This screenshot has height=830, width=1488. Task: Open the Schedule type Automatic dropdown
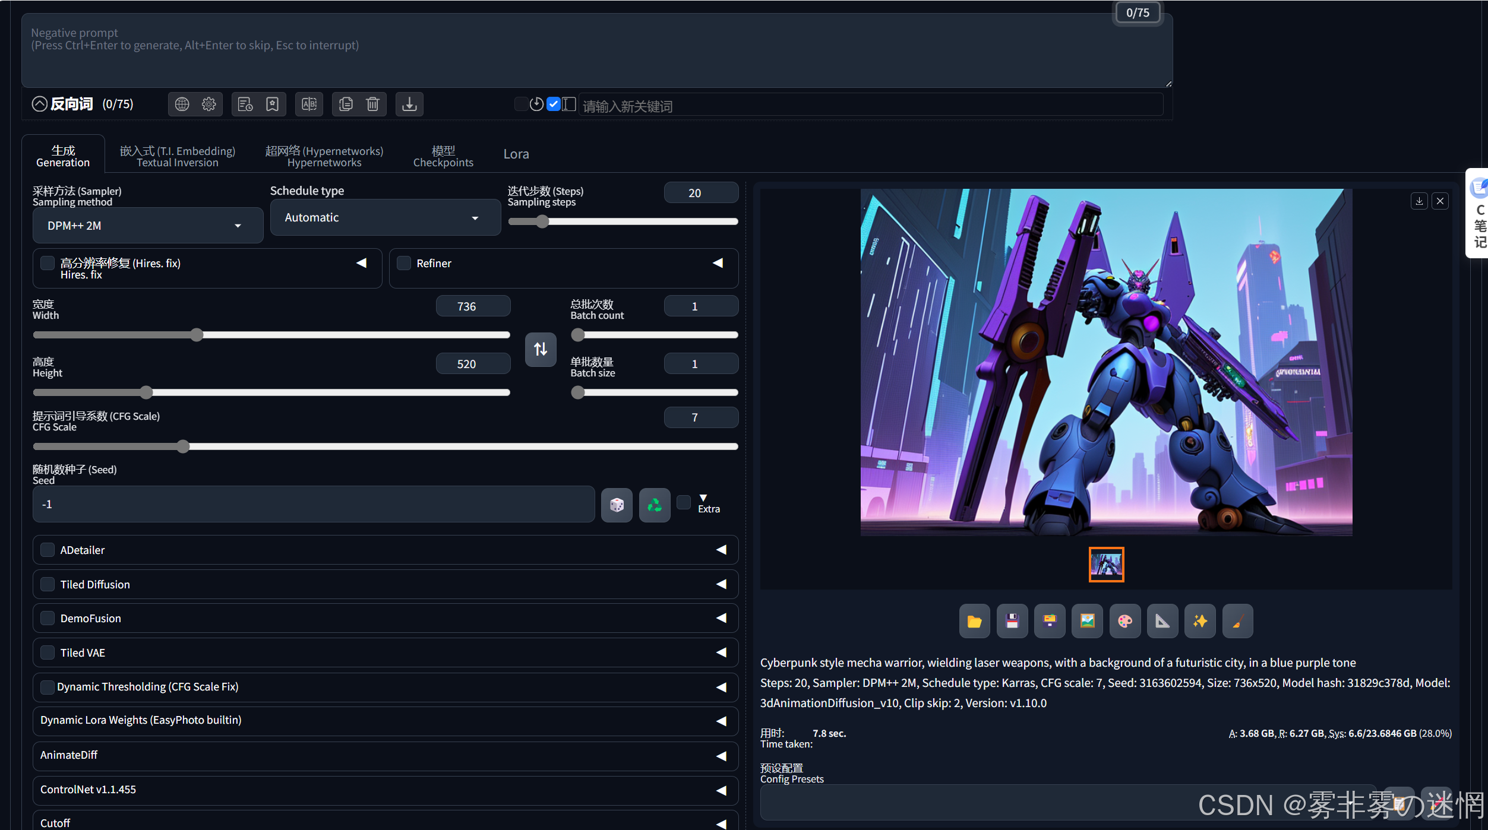click(386, 217)
